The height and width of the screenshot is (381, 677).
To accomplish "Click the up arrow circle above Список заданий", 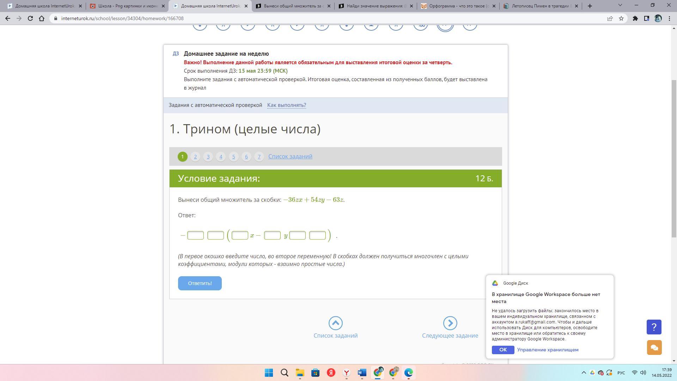I will pyautogui.click(x=335, y=323).
